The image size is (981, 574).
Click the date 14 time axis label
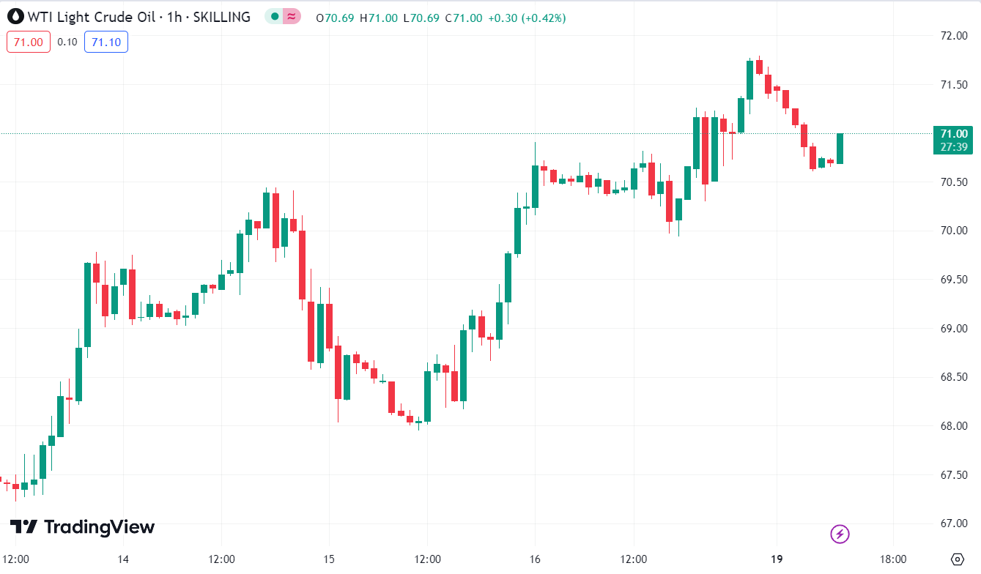[123, 559]
